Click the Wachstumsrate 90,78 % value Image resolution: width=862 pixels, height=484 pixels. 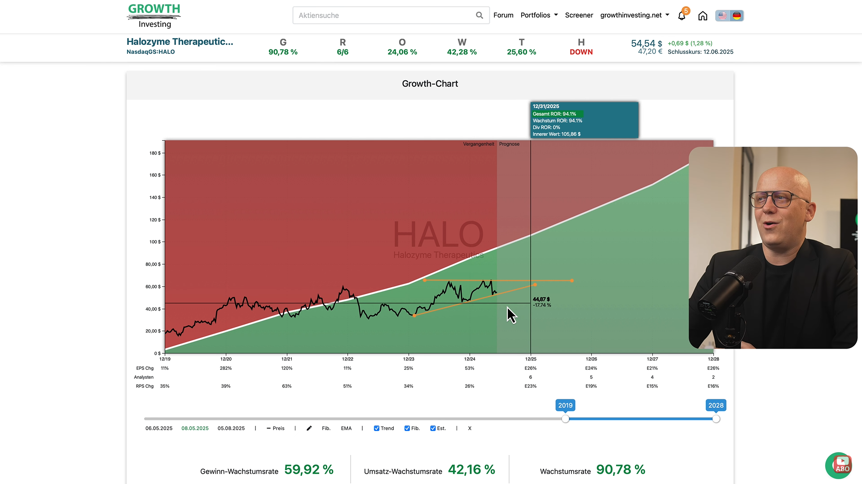620,469
